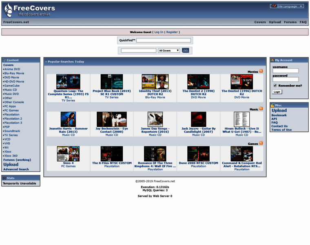310x245 pixels.
Task: Open Hiram Bullock cover thumbnail
Action: coord(242,119)
